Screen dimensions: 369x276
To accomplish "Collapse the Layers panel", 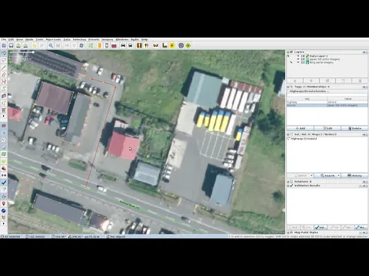I will pyautogui.click(x=288, y=52).
